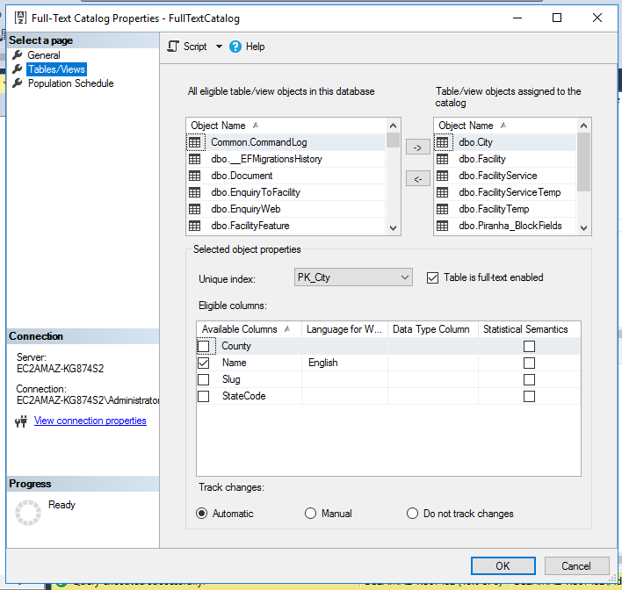Viewport: 622px width, 590px height.
Task: Open the Population Schedule page
Action: tap(70, 83)
